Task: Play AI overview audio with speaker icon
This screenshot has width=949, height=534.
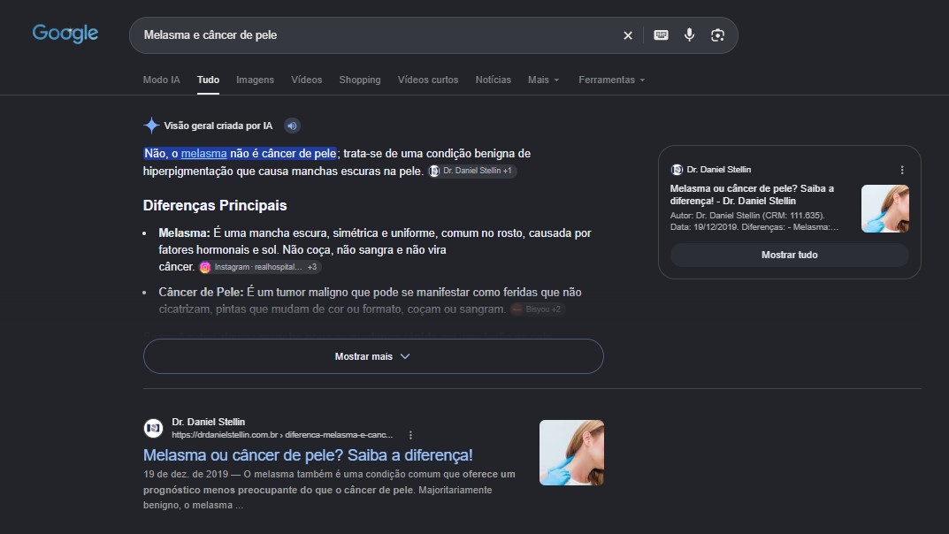Action: coord(292,126)
